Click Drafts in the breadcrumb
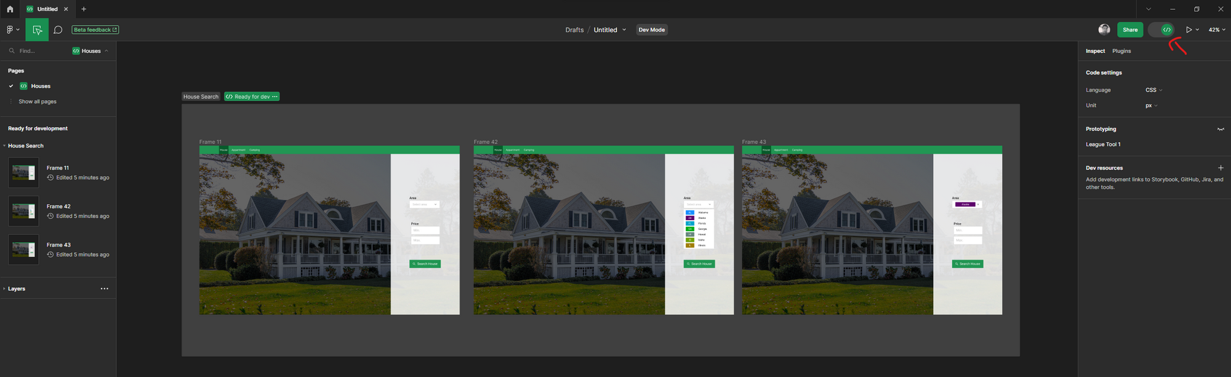The width and height of the screenshot is (1231, 377). pos(574,30)
